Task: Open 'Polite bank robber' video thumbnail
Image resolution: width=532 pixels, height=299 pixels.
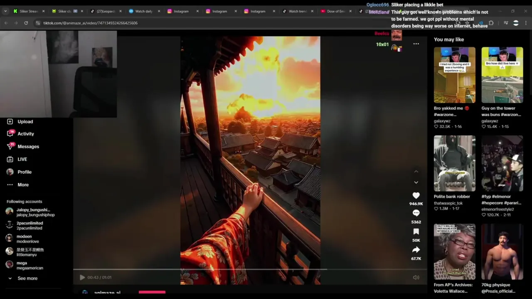Action: [x=455, y=163]
